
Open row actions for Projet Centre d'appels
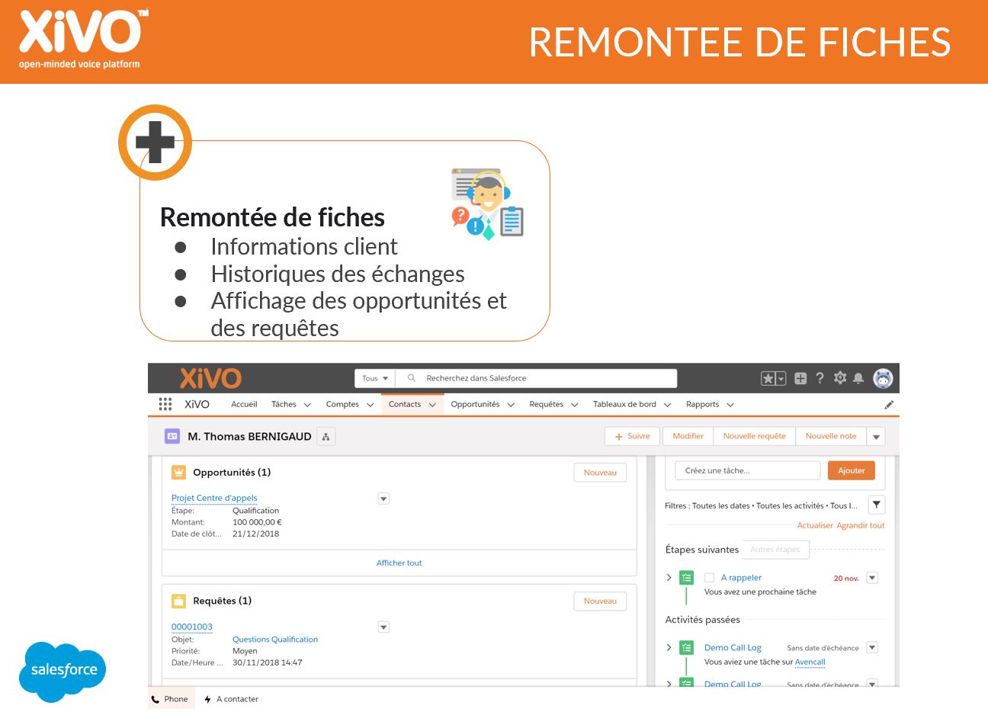point(383,499)
